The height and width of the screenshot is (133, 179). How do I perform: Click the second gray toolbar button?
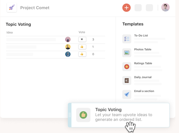coord(149,8)
